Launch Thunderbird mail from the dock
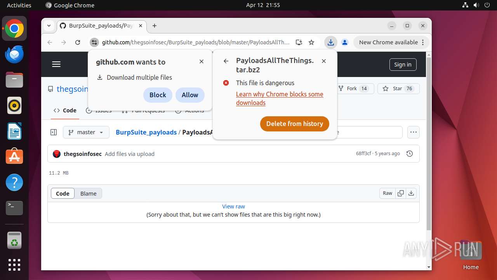This screenshot has height=280, width=497. point(14,54)
